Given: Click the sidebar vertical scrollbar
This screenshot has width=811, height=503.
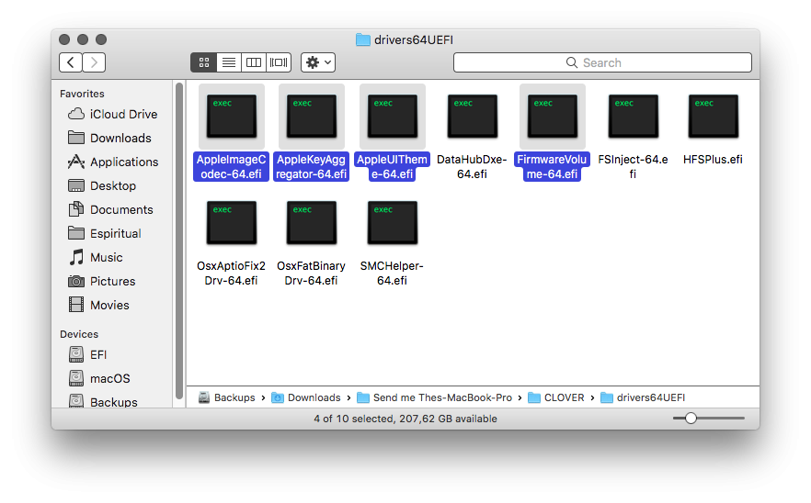Looking at the screenshot, I should [x=179, y=240].
